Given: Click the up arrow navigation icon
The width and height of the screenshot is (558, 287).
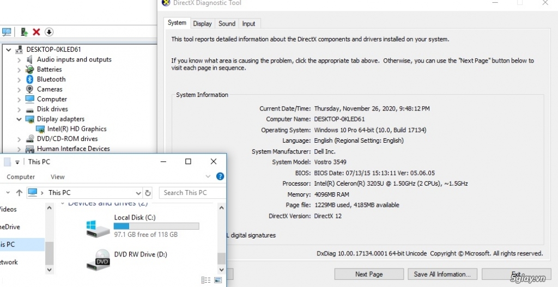Looking at the screenshot, I should point(19,193).
